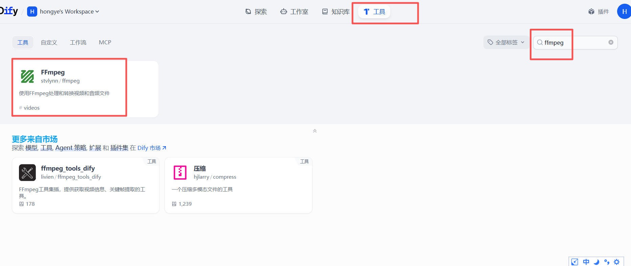
Task: Switch to the 自定义 tab
Action: pyautogui.click(x=49, y=42)
